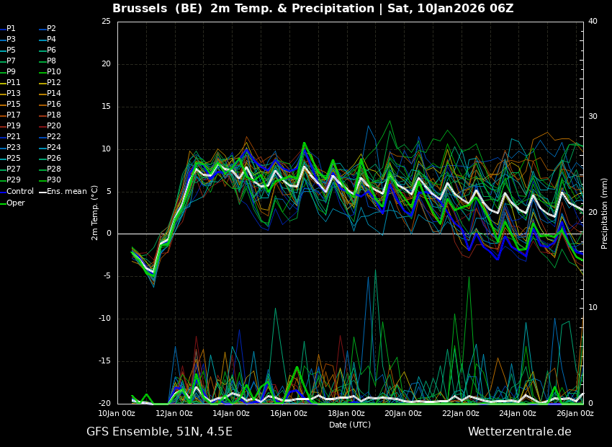Click the 2m Temp. (°C) axis label

click(94, 213)
